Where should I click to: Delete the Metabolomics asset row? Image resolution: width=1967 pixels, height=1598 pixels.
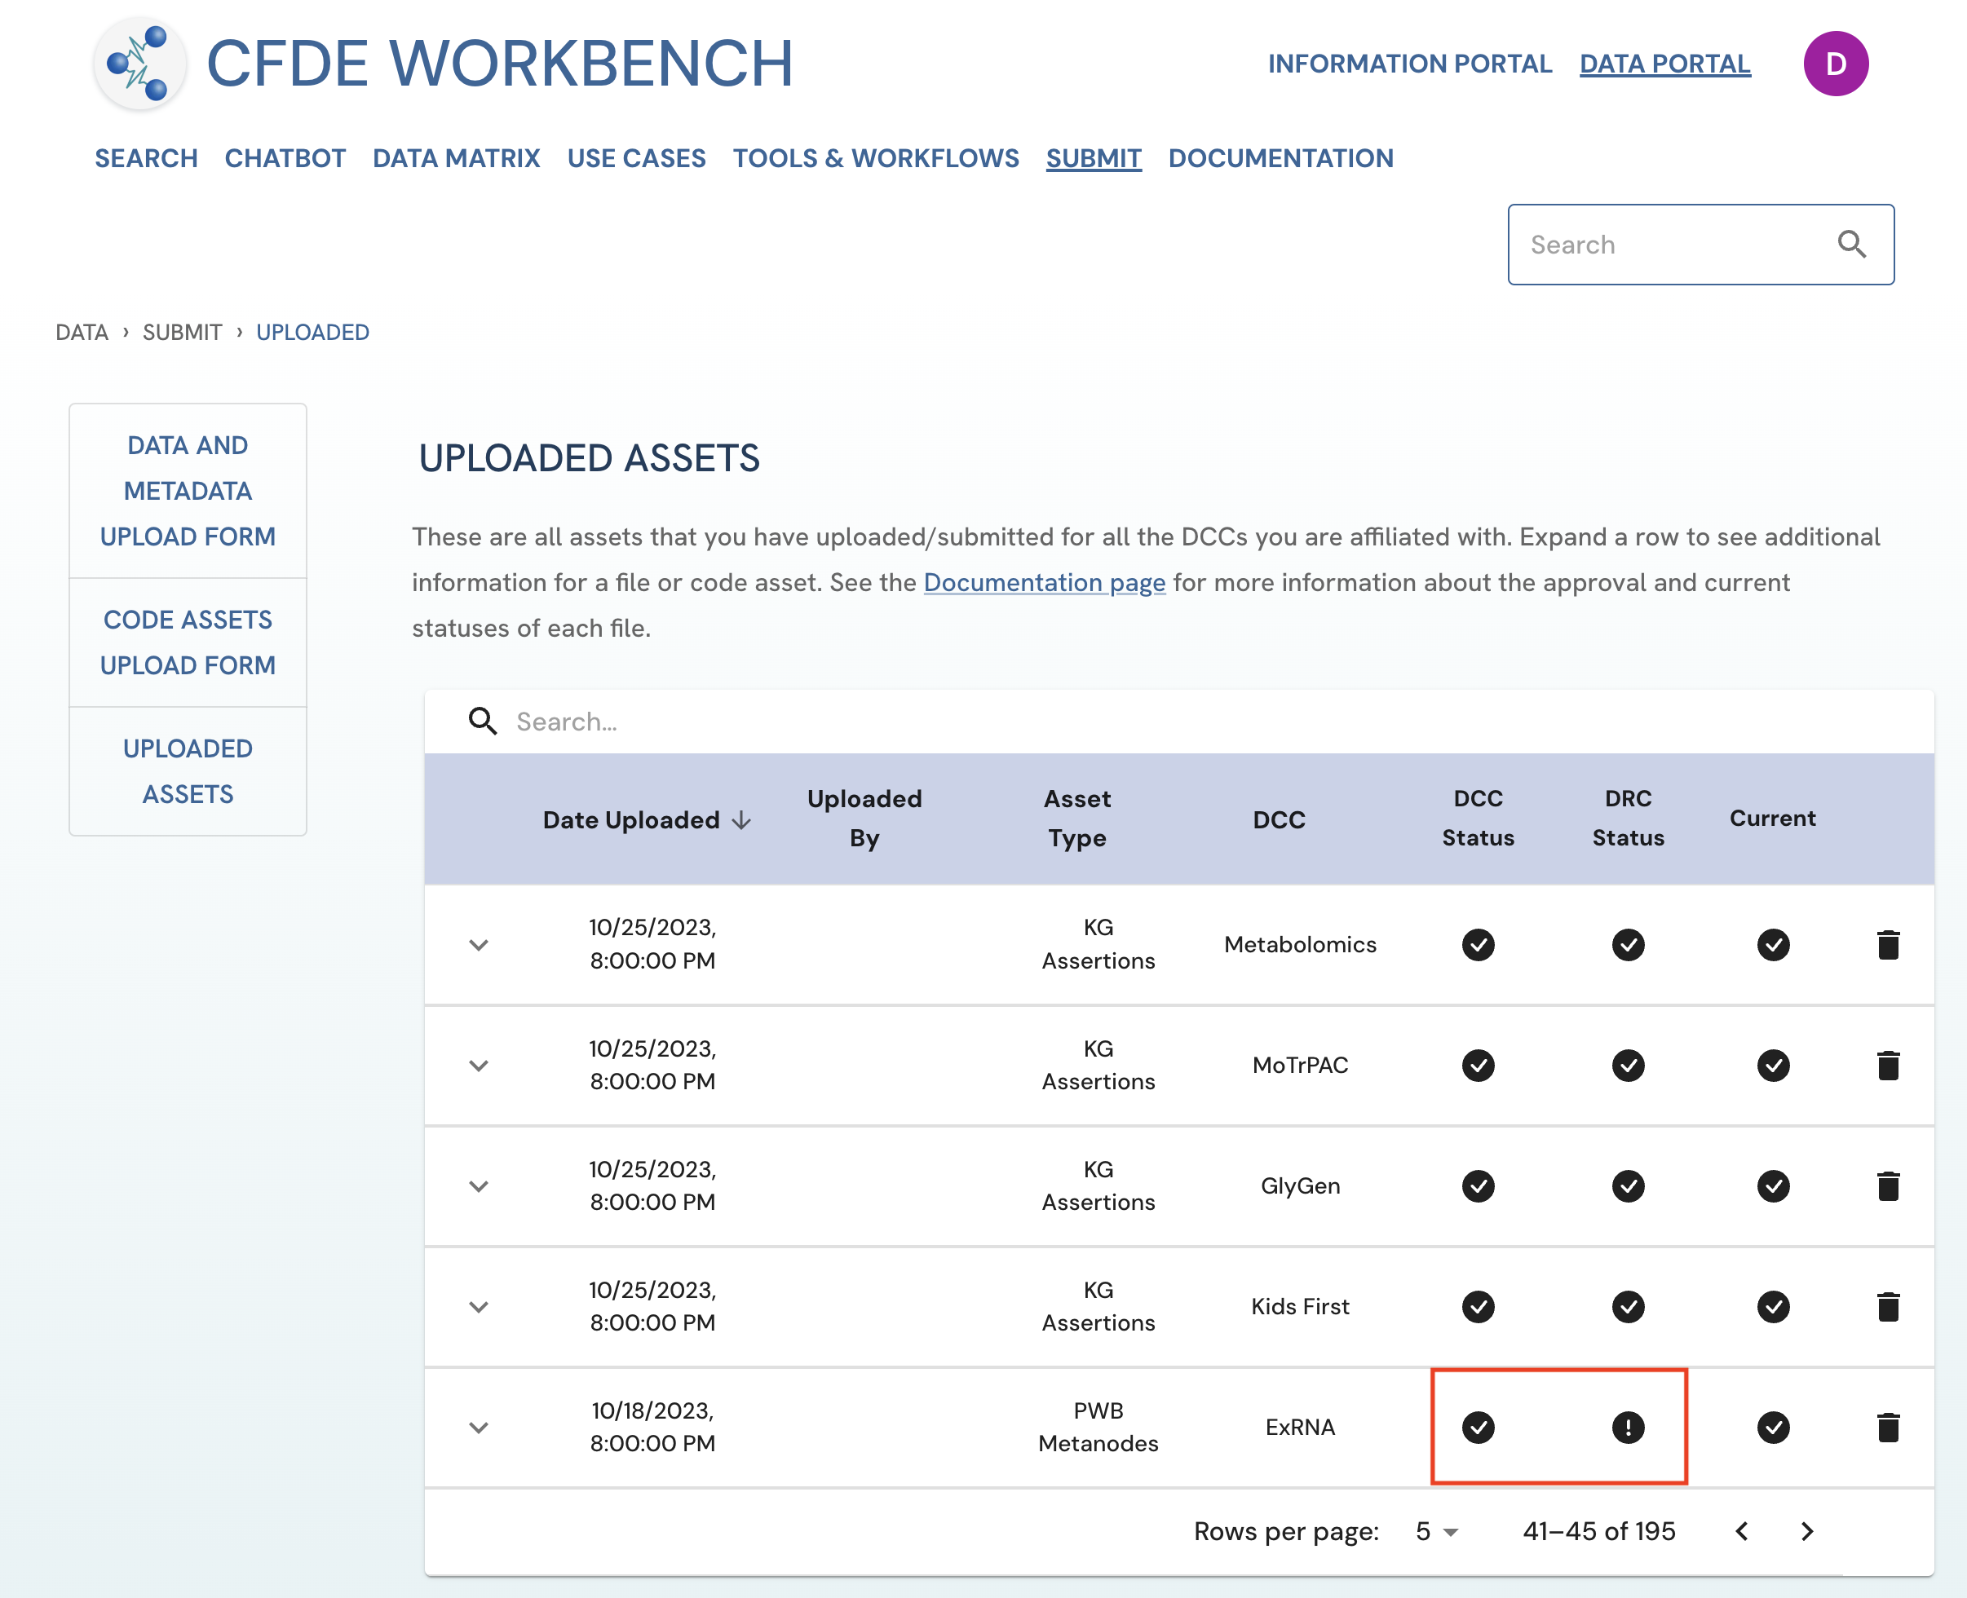(x=1887, y=944)
